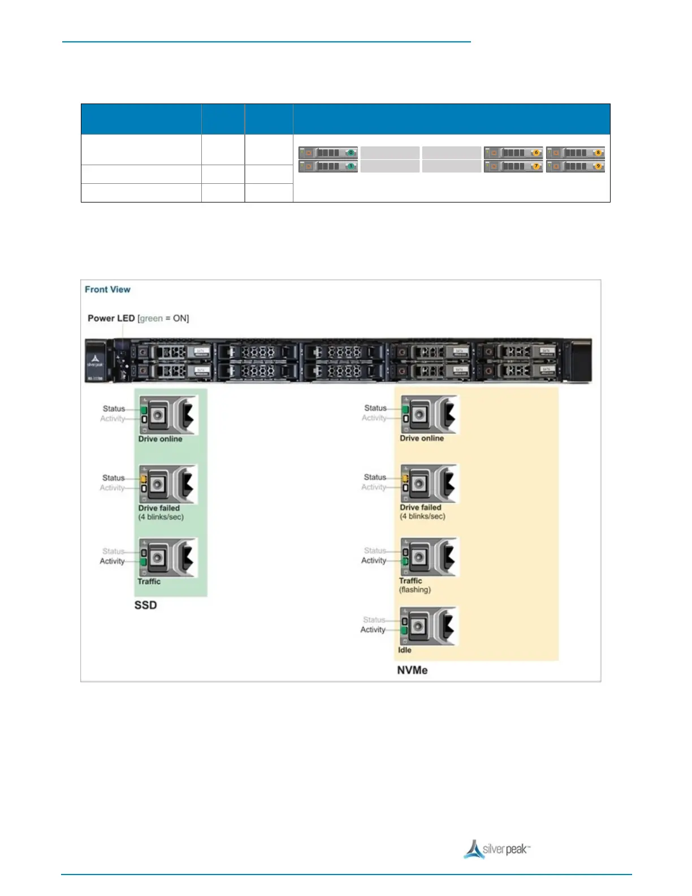Click "Drive failed" text under SSD
692x896 pixels.
pyautogui.click(x=159, y=508)
